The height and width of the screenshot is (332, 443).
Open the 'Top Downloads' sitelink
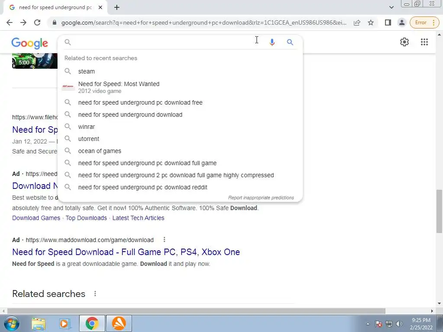click(86, 218)
